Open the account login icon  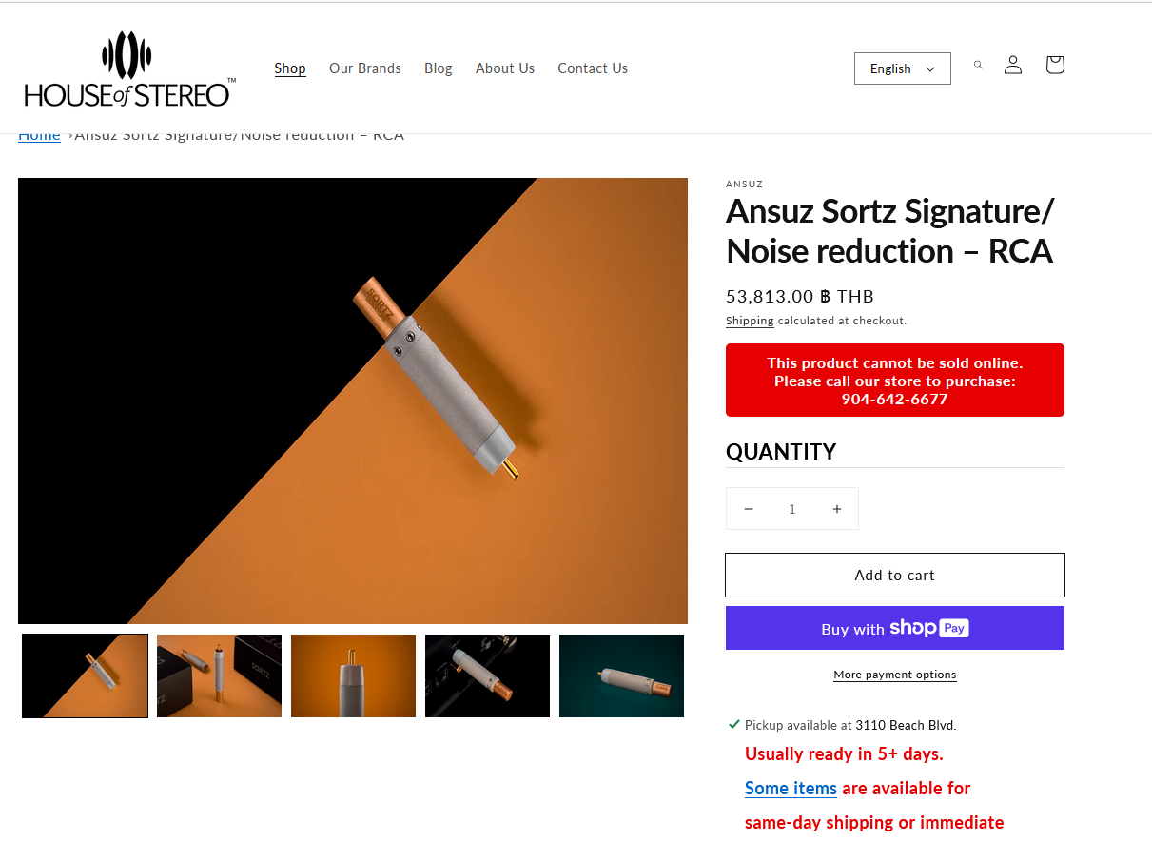coord(1013,65)
